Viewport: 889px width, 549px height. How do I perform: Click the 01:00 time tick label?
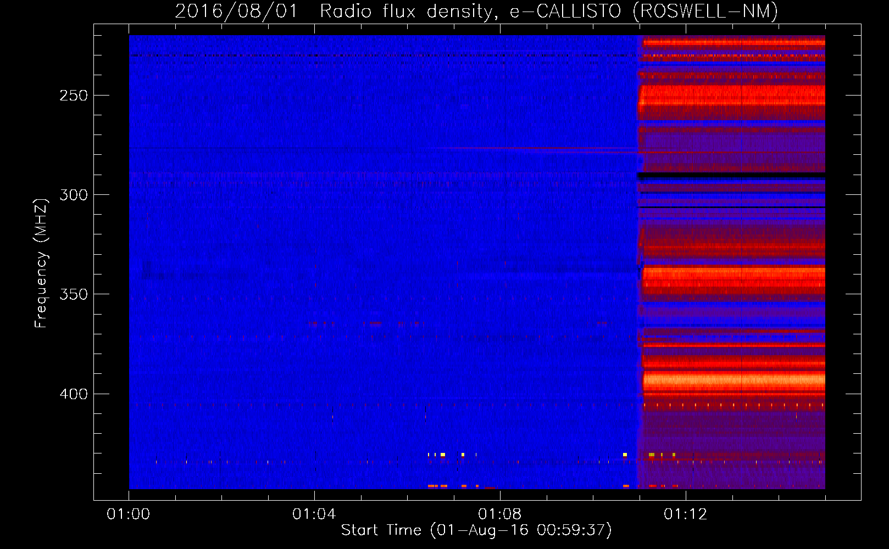tap(129, 514)
